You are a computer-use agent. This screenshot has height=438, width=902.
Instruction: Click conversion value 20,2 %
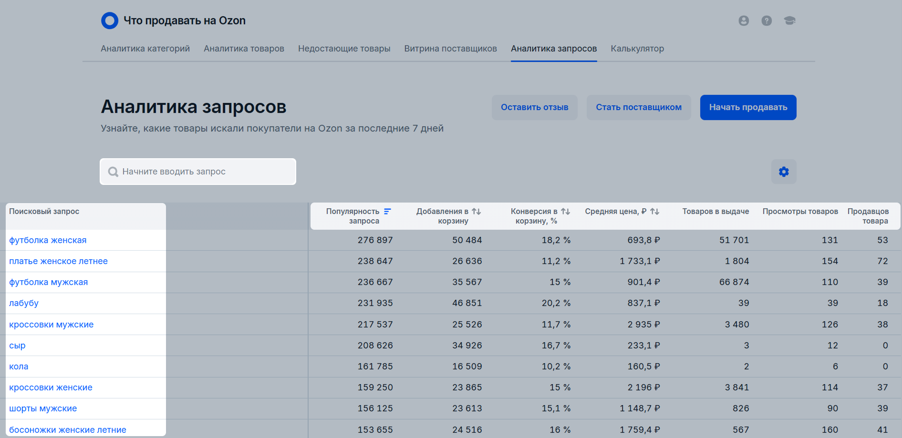(x=556, y=303)
